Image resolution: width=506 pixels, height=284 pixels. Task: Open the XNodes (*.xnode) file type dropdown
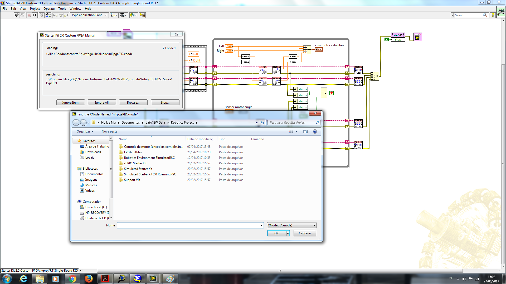291,225
